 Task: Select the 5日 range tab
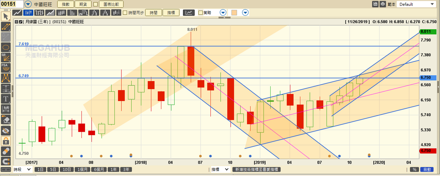tap(54, 169)
